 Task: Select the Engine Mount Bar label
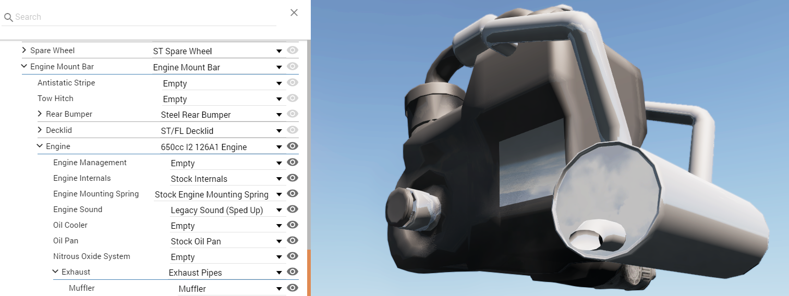(x=62, y=67)
